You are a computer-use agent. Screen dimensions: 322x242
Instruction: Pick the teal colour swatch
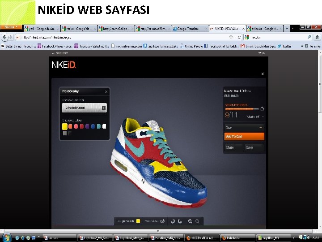pyautogui.click(x=99, y=126)
